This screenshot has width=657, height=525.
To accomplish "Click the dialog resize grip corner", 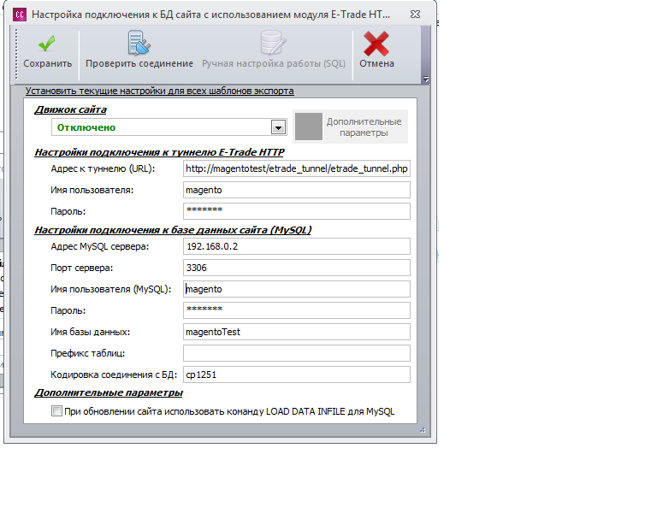I will [x=423, y=430].
